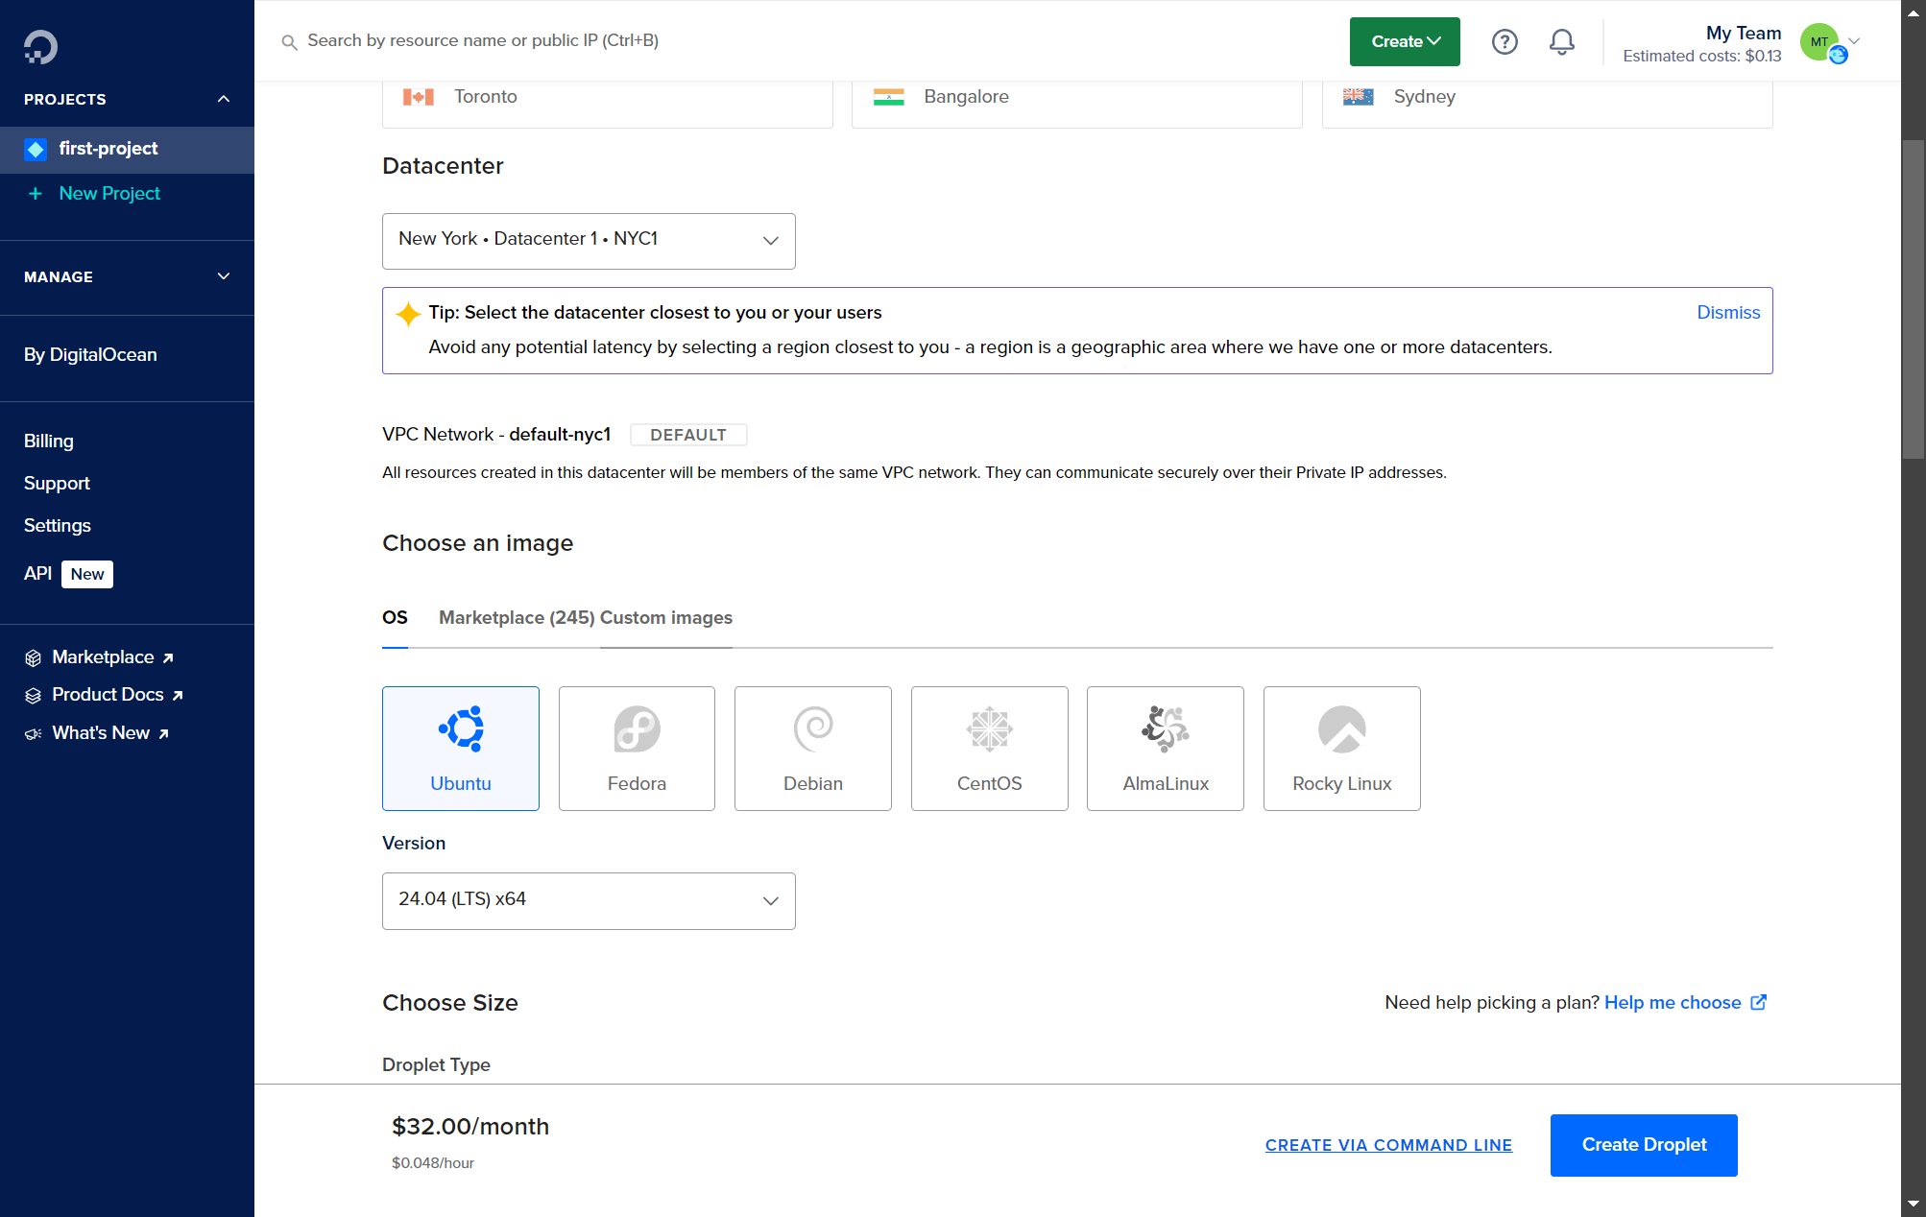Viewport: 1926px width, 1217px height.
Task: Click the scrollbar down arrow
Action: pos(1914,1204)
